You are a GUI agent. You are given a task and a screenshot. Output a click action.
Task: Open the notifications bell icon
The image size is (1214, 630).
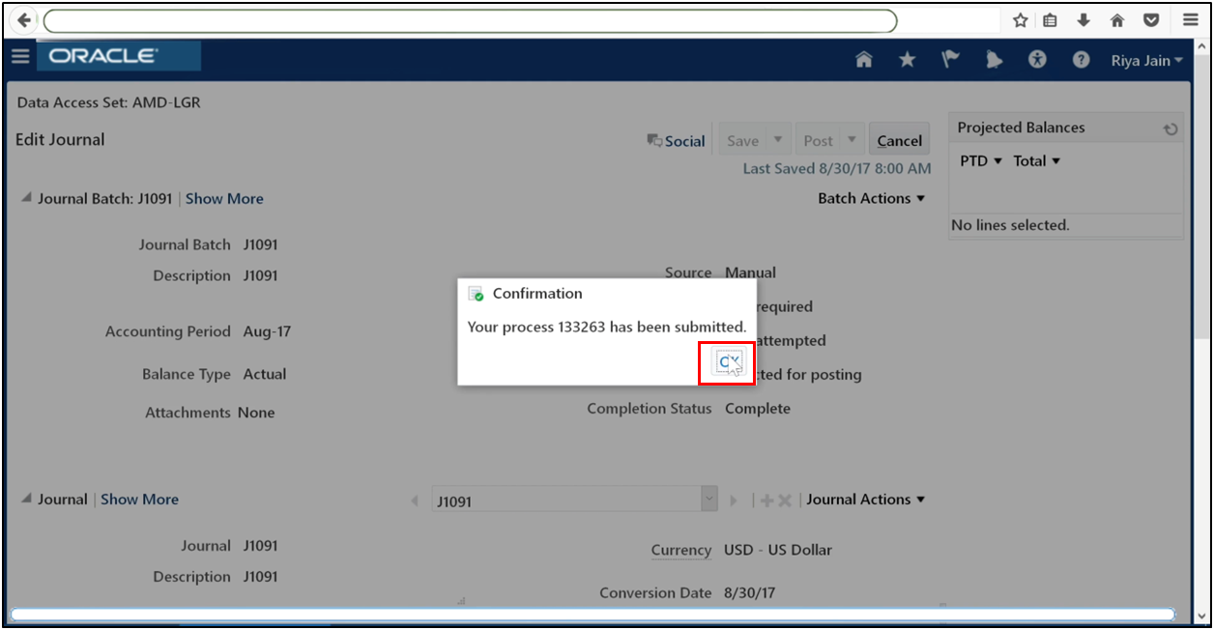tap(994, 59)
